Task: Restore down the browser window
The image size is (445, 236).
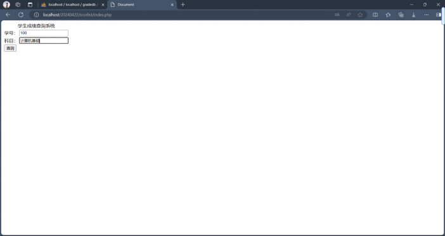Action: (x=425, y=4)
